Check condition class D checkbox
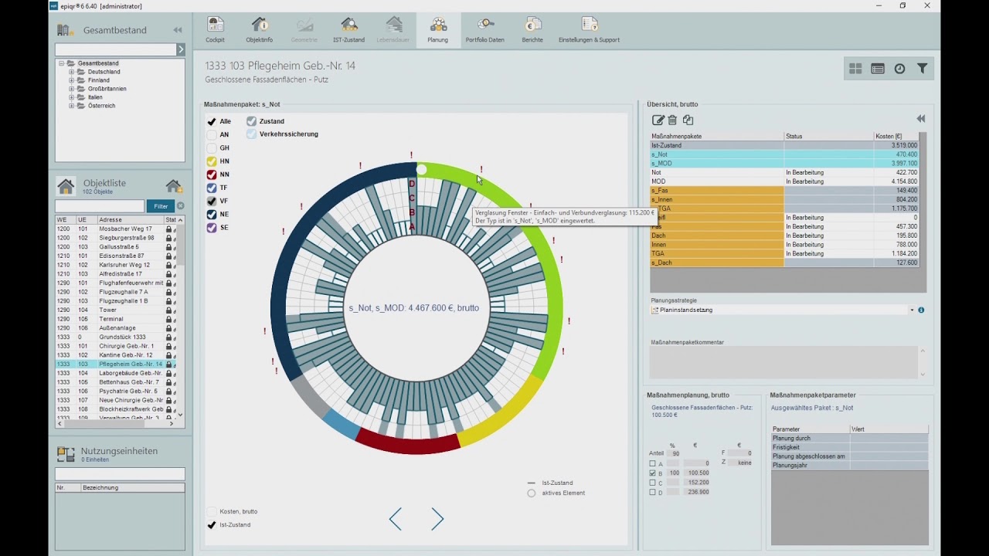 [x=653, y=492]
